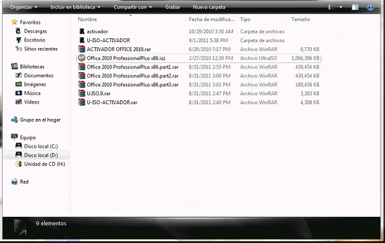Select Disco local (C:) in navigation tree
Viewport: 385px width, 243px height.
[41, 146]
